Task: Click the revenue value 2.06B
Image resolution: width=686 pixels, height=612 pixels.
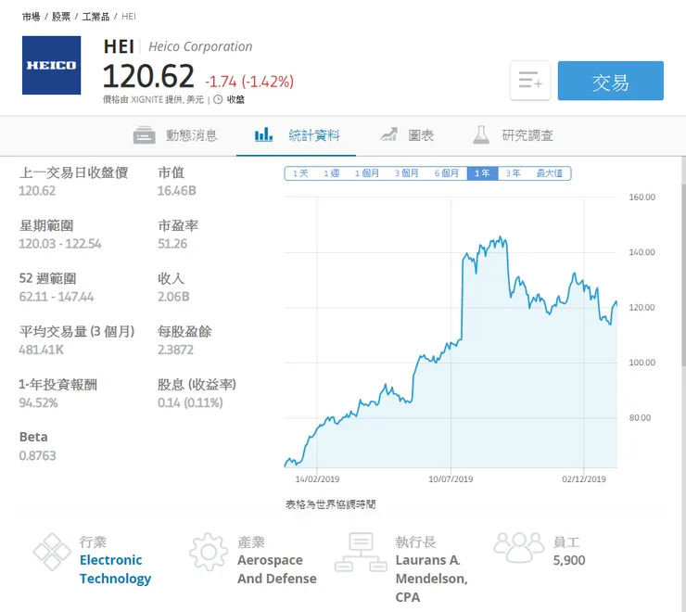Action: 173,297
